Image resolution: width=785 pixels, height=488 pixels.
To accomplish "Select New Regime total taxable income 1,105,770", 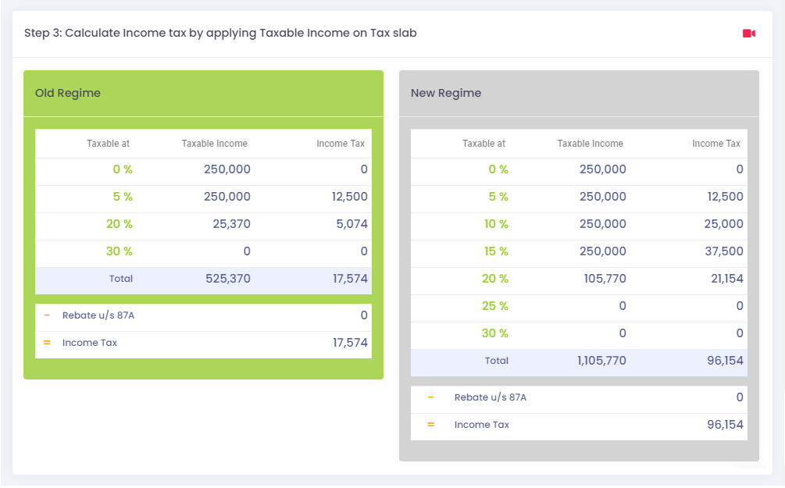I will point(601,361).
